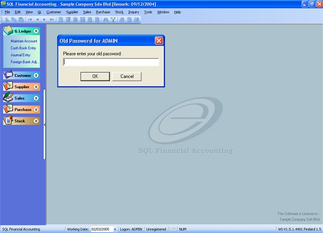Click the New document toolbar icon

[61, 20]
